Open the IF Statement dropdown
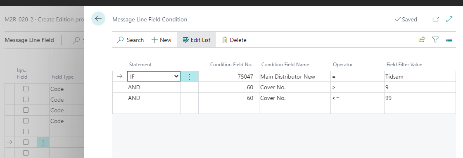463x158 pixels. [154, 77]
